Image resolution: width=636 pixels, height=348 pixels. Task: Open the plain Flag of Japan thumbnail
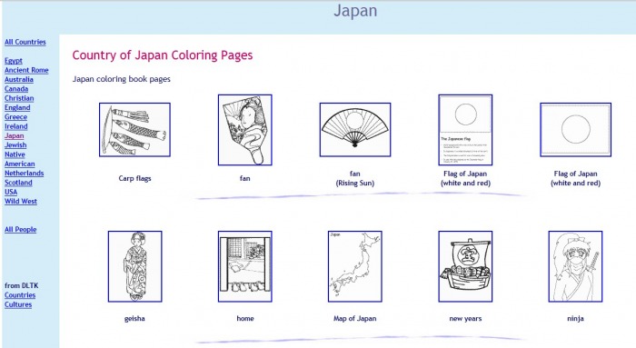[x=575, y=130]
